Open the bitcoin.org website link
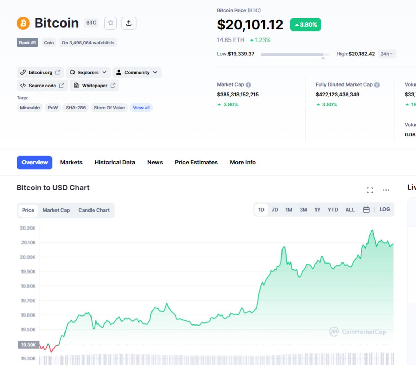416x365 pixels. [x=40, y=72]
